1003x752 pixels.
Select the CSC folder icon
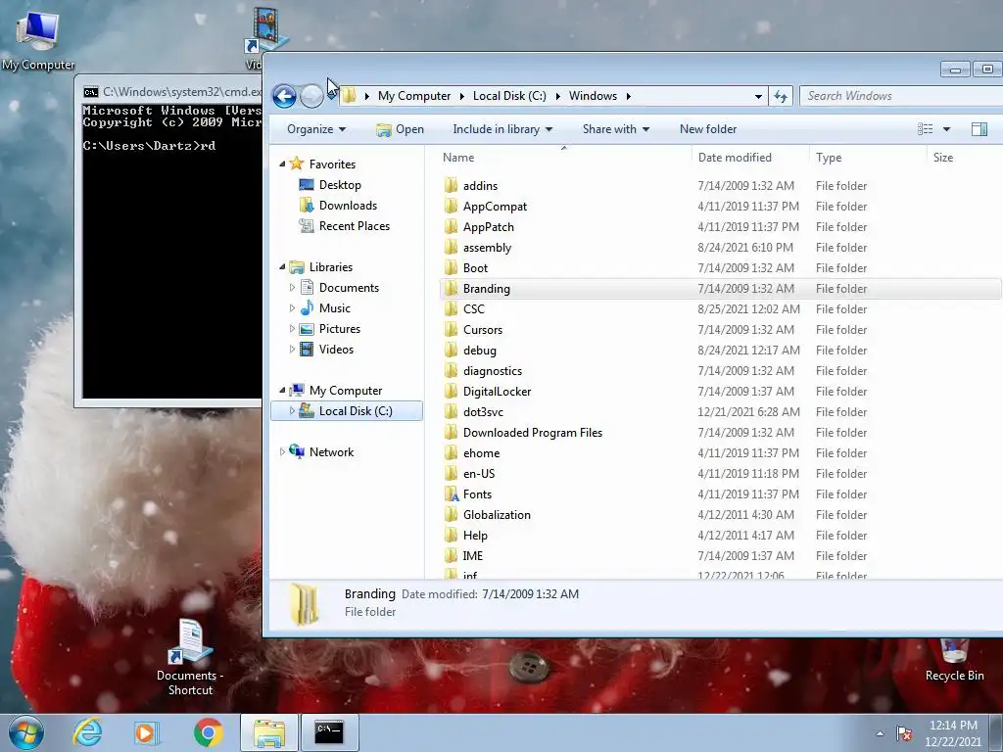point(451,308)
